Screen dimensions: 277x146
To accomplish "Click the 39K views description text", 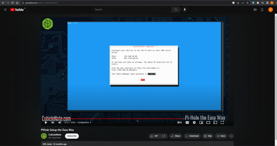I will point(55,144).
